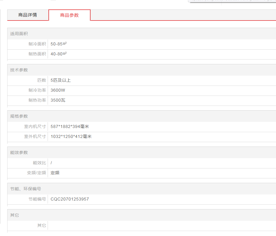Viewport: 276px width, 236px height.
Task: Click indoor unit size 587*1882*394毫米
Action: pos(70,127)
